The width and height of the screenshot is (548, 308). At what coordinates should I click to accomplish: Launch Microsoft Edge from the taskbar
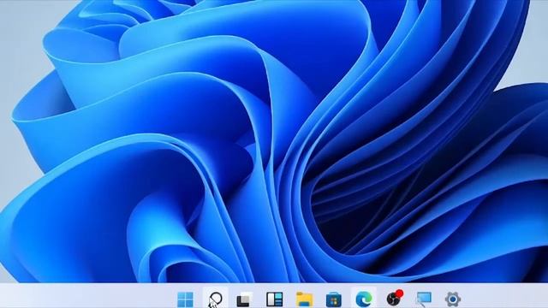point(364,299)
